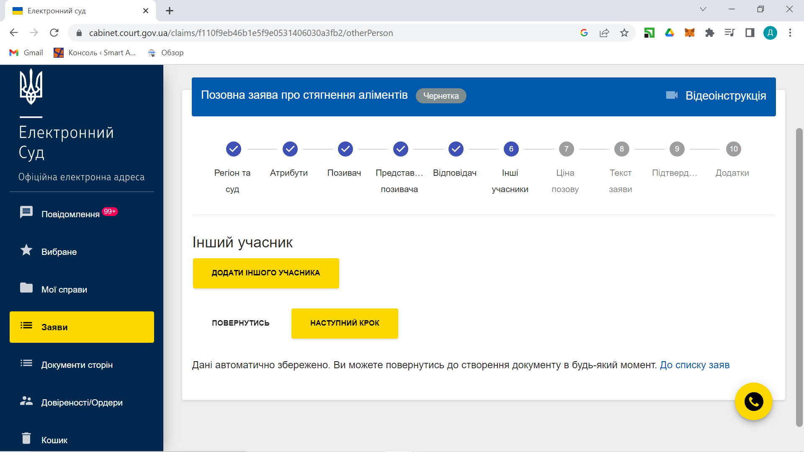Select step 10 Додатки circle
The width and height of the screenshot is (804, 452).
(733, 149)
